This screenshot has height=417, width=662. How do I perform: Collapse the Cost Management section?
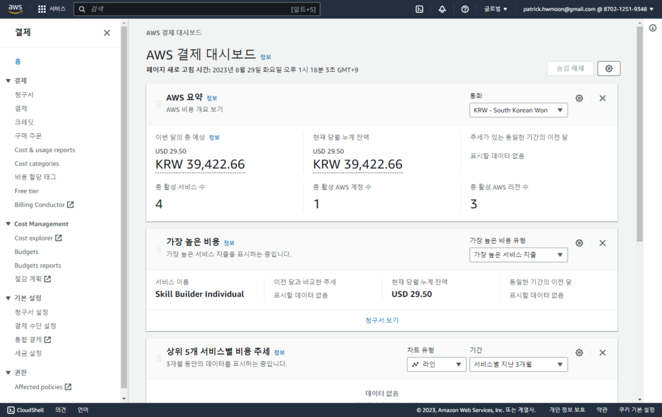[x=8, y=224]
